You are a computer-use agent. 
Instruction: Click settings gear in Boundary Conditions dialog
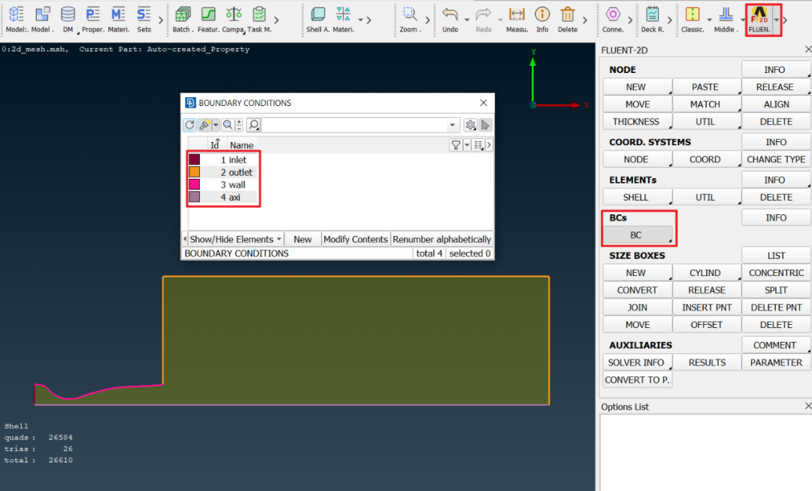pos(470,125)
